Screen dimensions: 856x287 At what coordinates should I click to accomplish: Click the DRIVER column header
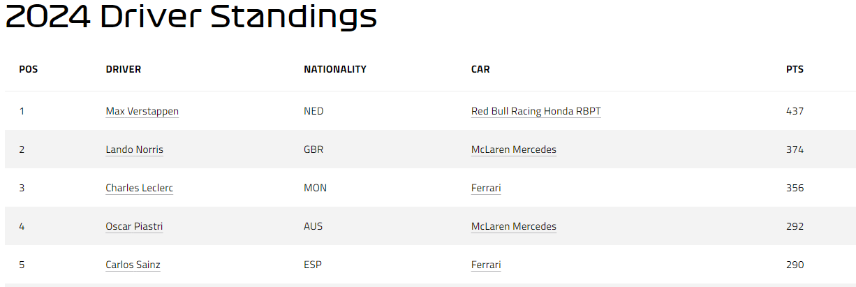[124, 69]
